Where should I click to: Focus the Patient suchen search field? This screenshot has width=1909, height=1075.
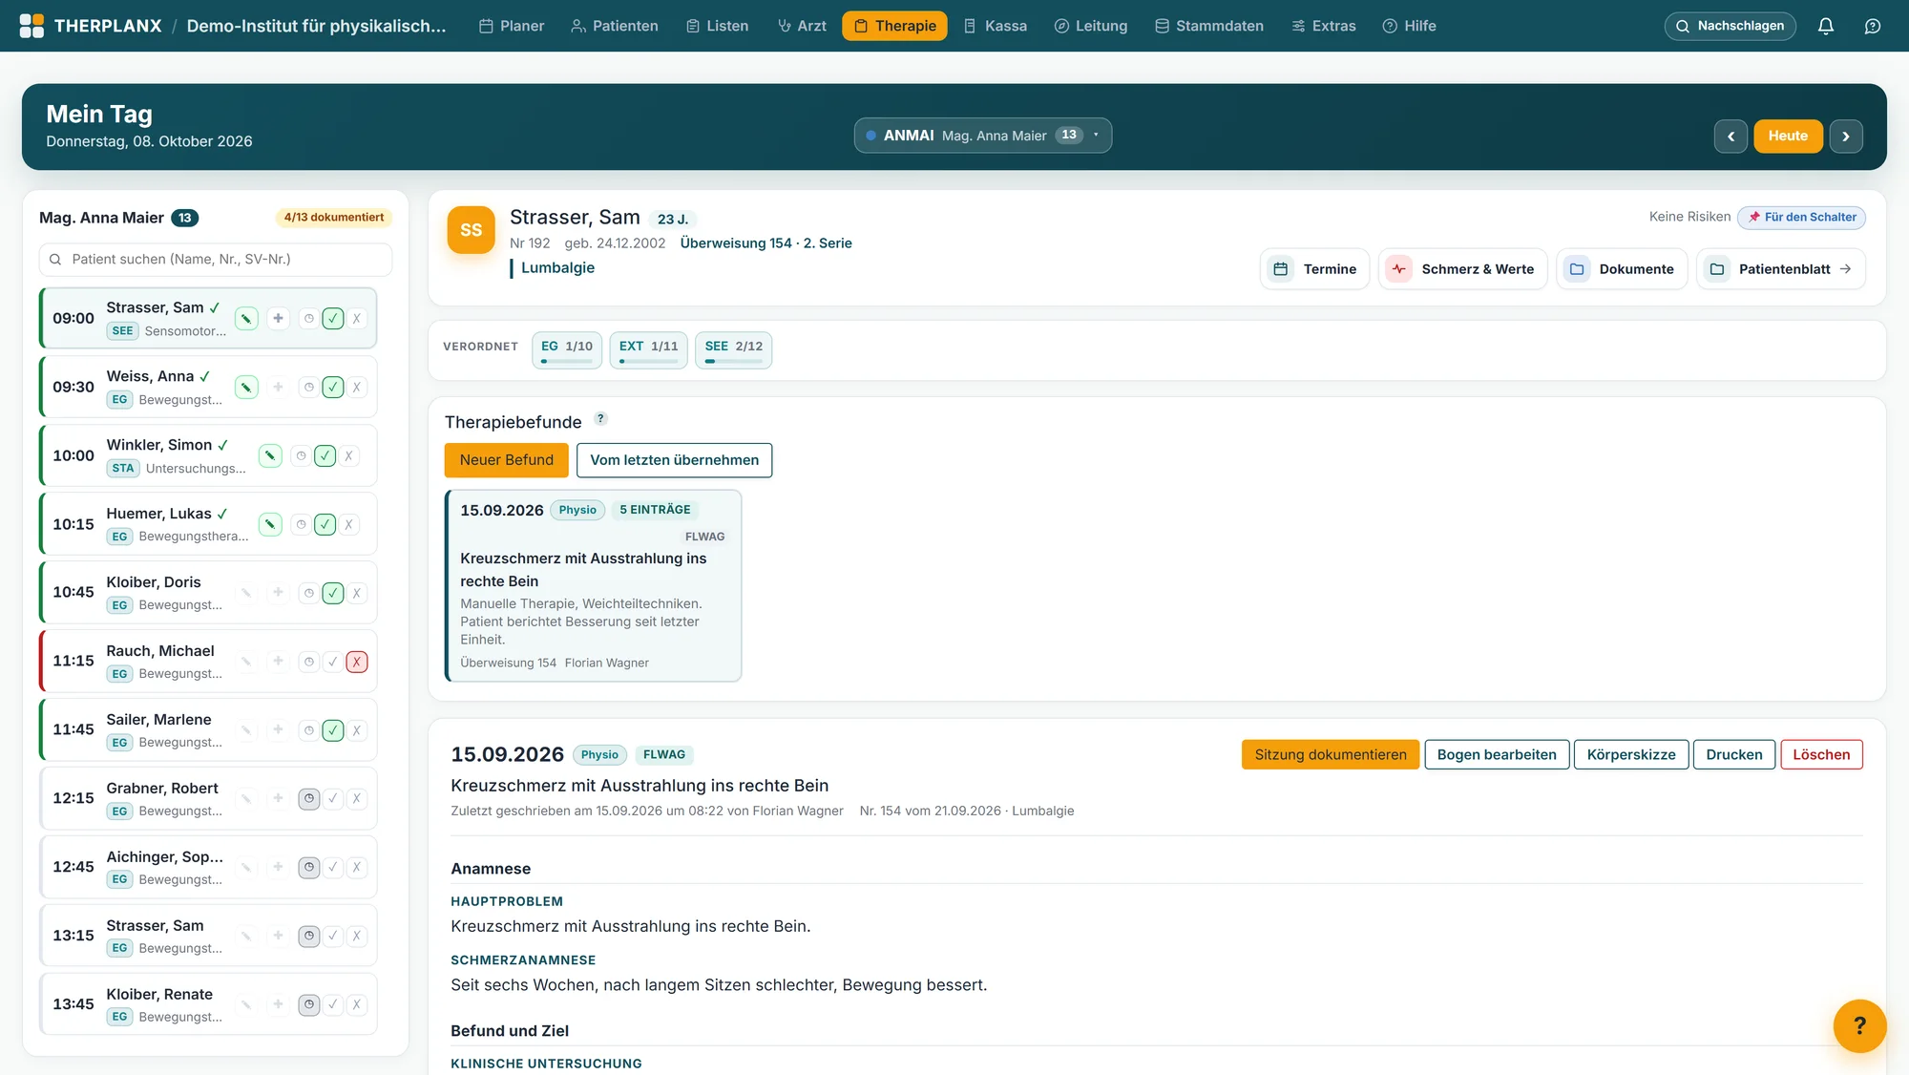[x=216, y=260]
